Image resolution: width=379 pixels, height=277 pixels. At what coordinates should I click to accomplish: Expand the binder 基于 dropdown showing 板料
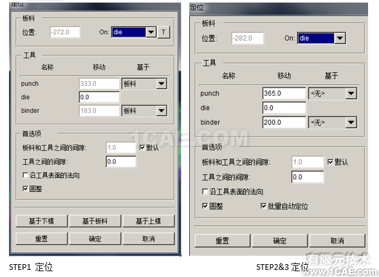(144, 111)
